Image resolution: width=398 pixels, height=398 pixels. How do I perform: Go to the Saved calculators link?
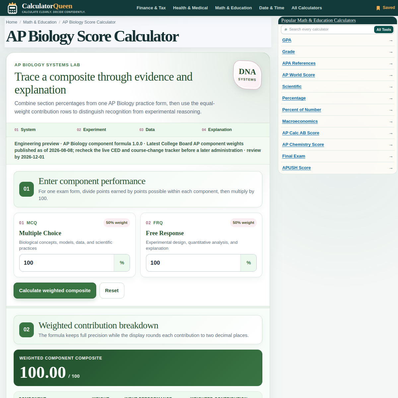coord(385,8)
